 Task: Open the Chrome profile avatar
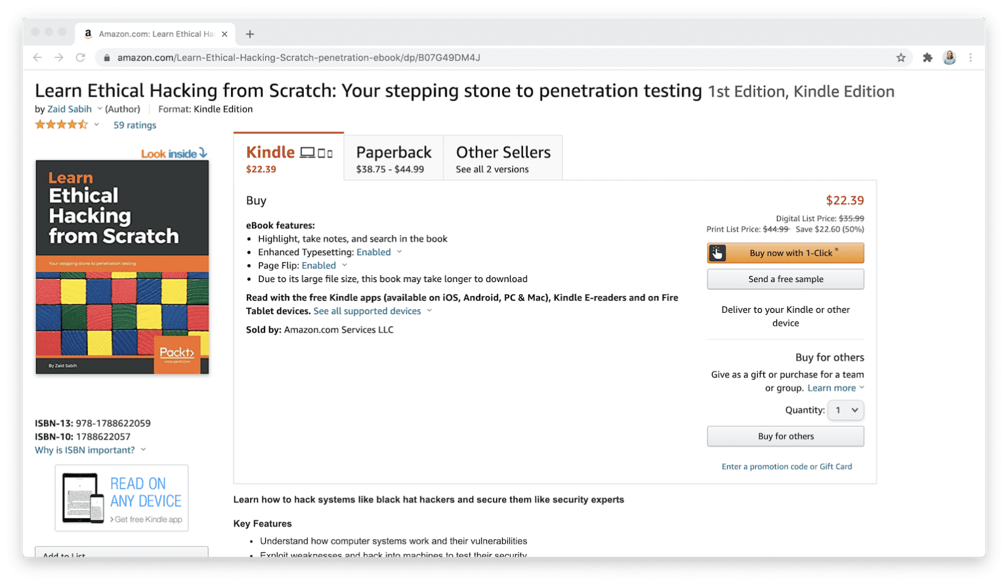(x=949, y=58)
